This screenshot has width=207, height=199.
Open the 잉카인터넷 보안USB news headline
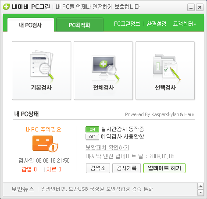[97, 189]
